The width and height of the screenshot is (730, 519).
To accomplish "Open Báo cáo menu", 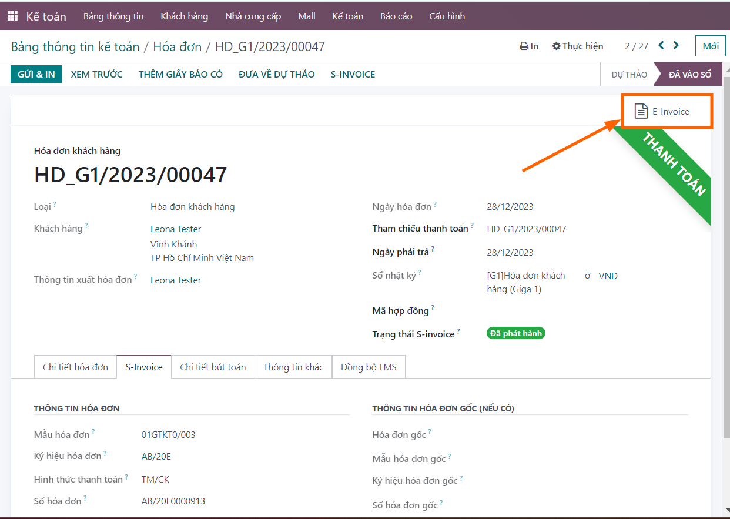I will click(396, 16).
